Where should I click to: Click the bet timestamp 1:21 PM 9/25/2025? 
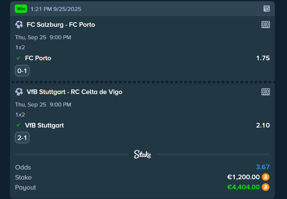[x=56, y=9]
